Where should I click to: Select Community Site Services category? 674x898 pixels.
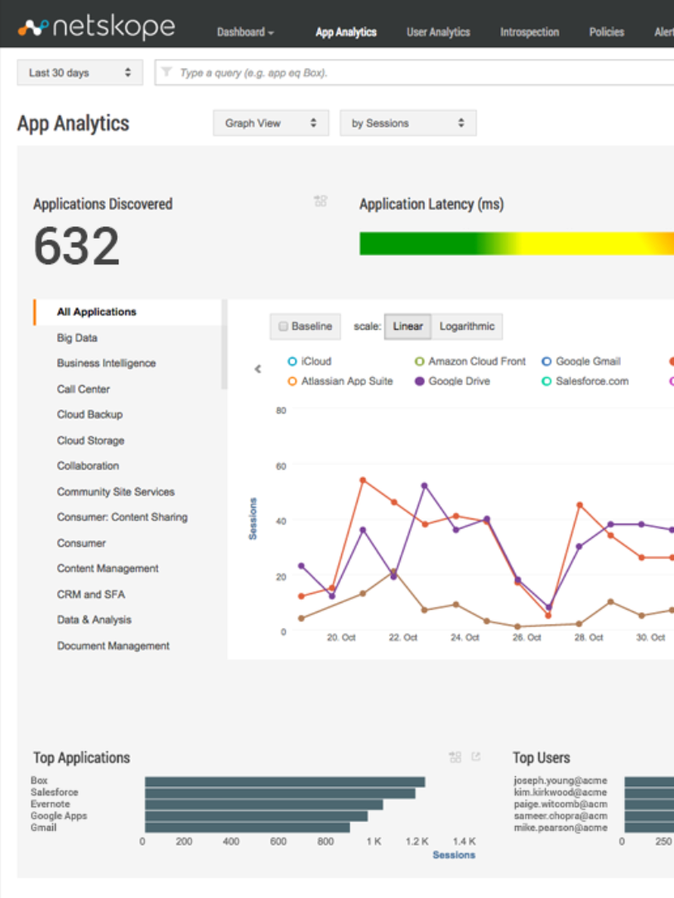point(115,491)
